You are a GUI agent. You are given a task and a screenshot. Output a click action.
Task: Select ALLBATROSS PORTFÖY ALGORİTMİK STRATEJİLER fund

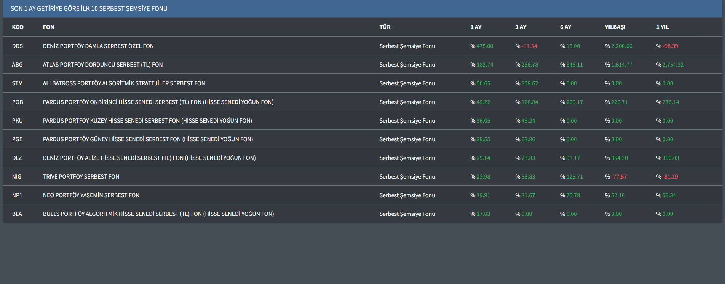124,83
